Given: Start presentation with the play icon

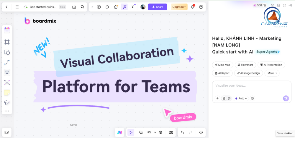Looking at the screenshot, I should pyautogui.click(x=99, y=7).
